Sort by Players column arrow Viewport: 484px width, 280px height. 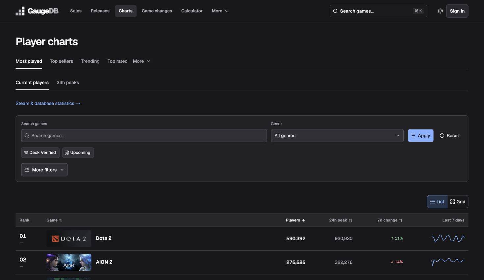303,220
